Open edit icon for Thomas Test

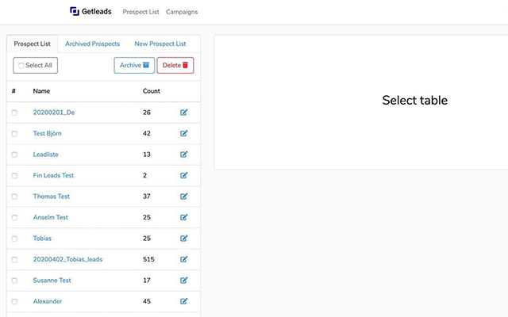183,197
